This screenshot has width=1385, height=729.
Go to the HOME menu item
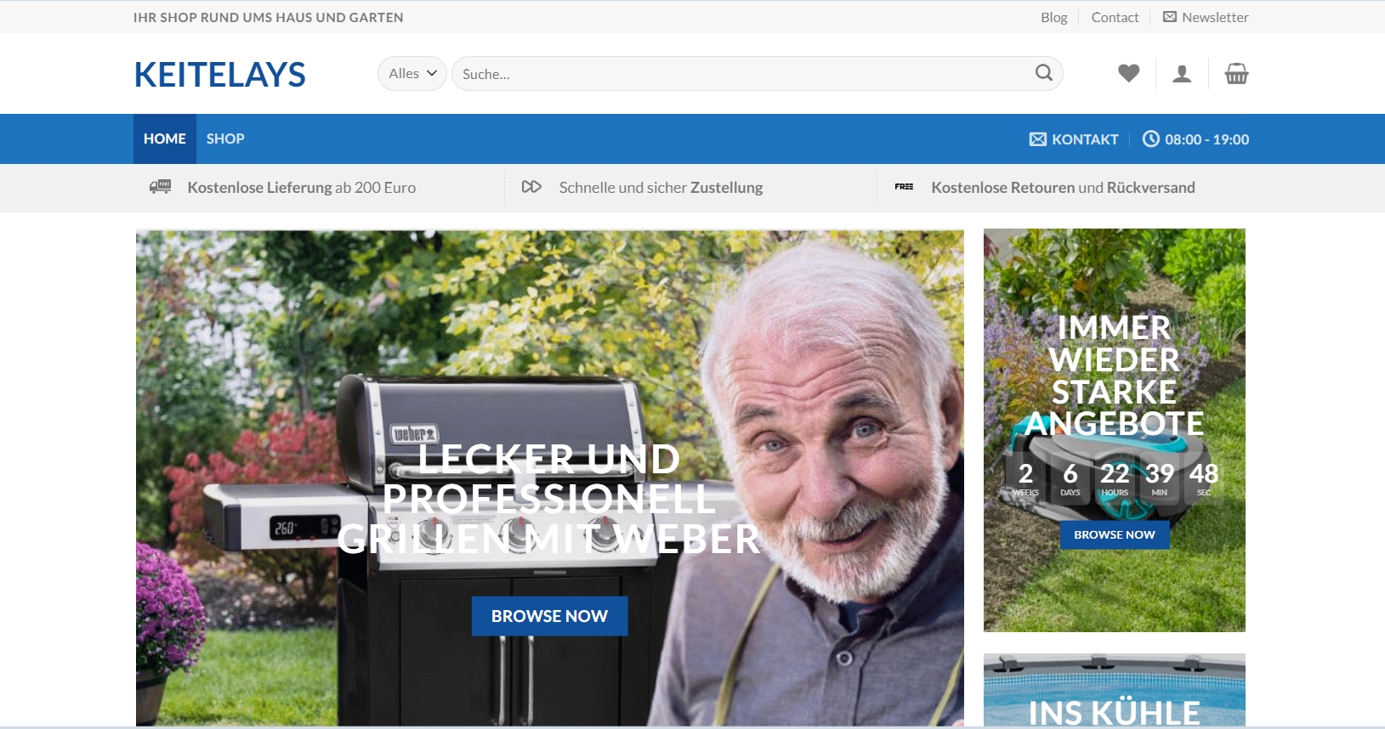pyautogui.click(x=165, y=138)
